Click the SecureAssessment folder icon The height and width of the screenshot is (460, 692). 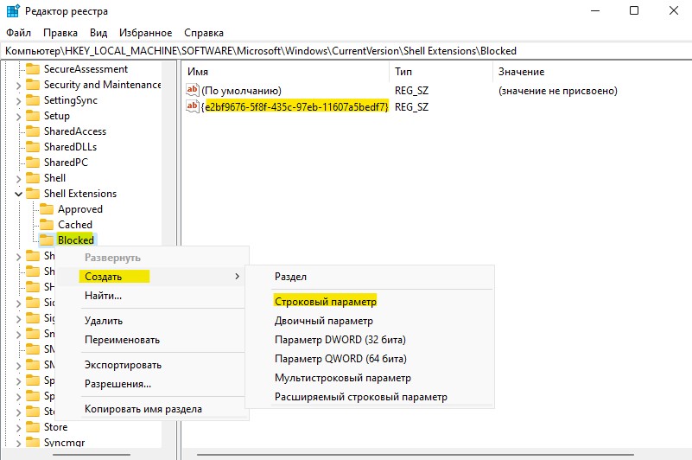33,69
